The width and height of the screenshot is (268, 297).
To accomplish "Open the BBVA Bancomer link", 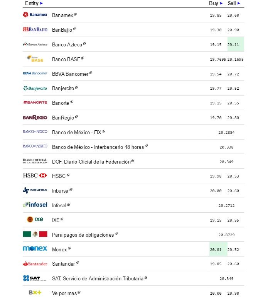I will pos(70,74).
